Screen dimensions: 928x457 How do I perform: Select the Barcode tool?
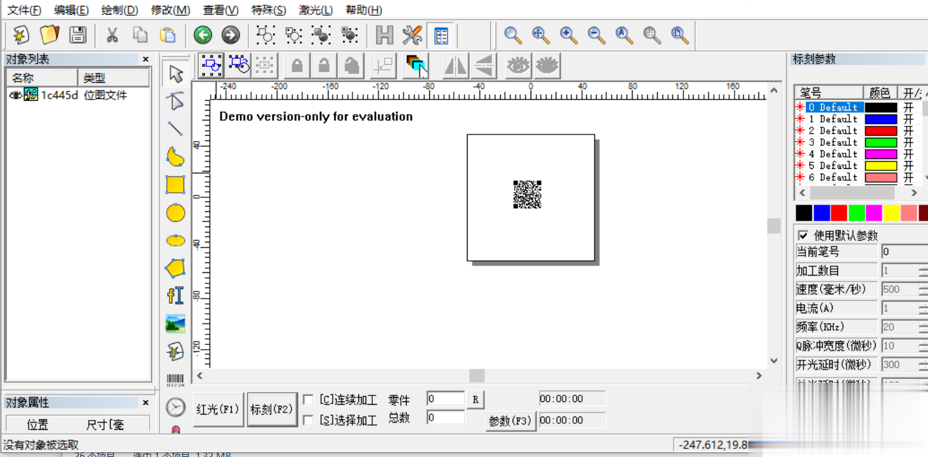(176, 380)
